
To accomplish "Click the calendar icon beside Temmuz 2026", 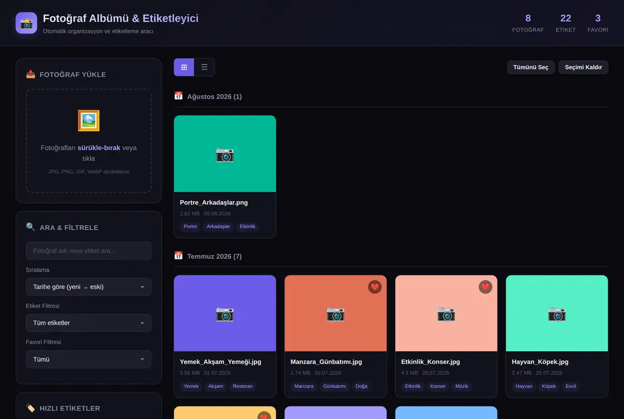I will [x=178, y=256].
